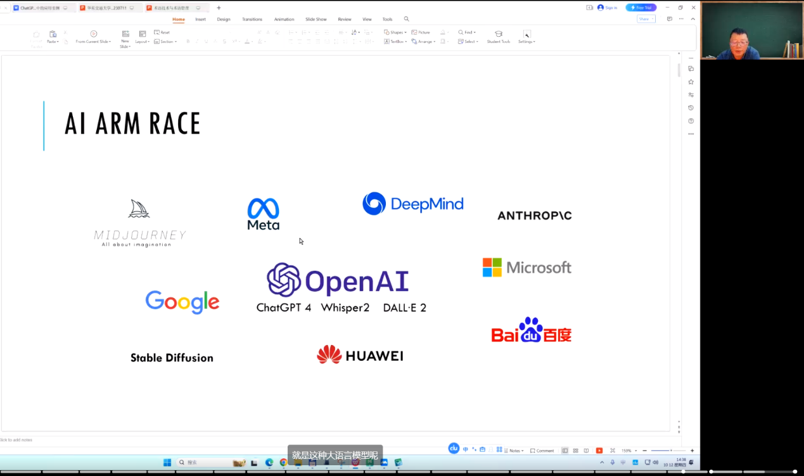Insert a Picture from the ribbon

point(421,32)
